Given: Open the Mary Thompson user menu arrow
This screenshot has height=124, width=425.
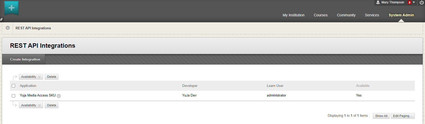Looking at the screenshot, I should 414,3.
